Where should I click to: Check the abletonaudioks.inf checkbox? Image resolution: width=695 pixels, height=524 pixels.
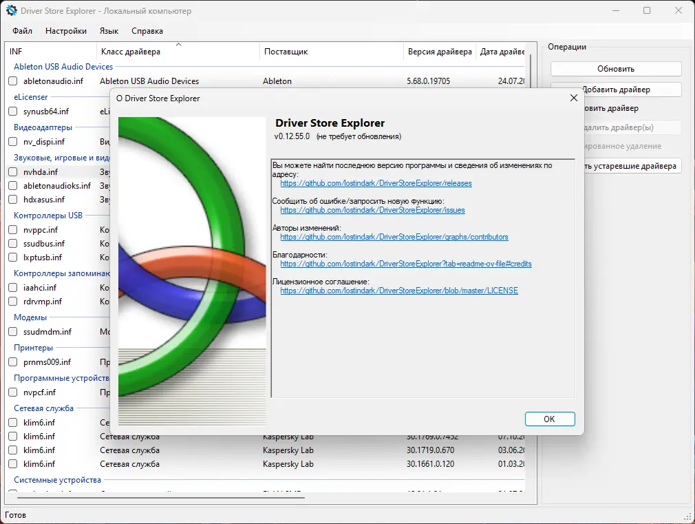pos(13,185)
